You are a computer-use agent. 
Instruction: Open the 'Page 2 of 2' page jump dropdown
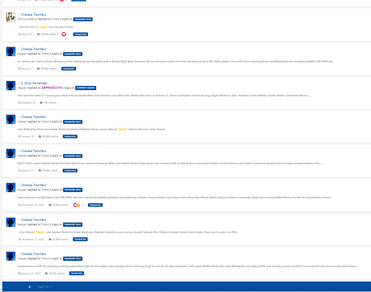tap(45, 287)
